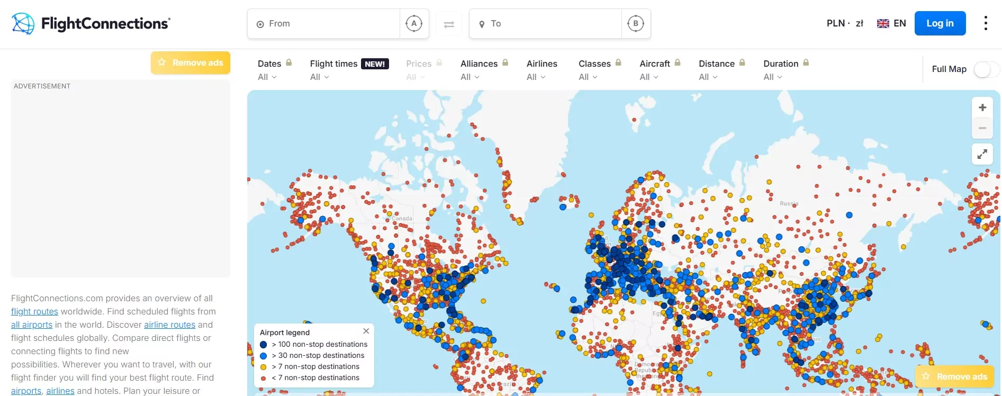Click the To field location pin icon

pyautogui.click(x=482, y=24)
